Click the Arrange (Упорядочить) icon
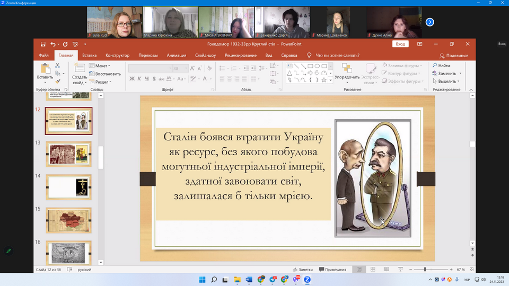Image resolution: width=509 pixels, height=286 pixels. point(347,69)
